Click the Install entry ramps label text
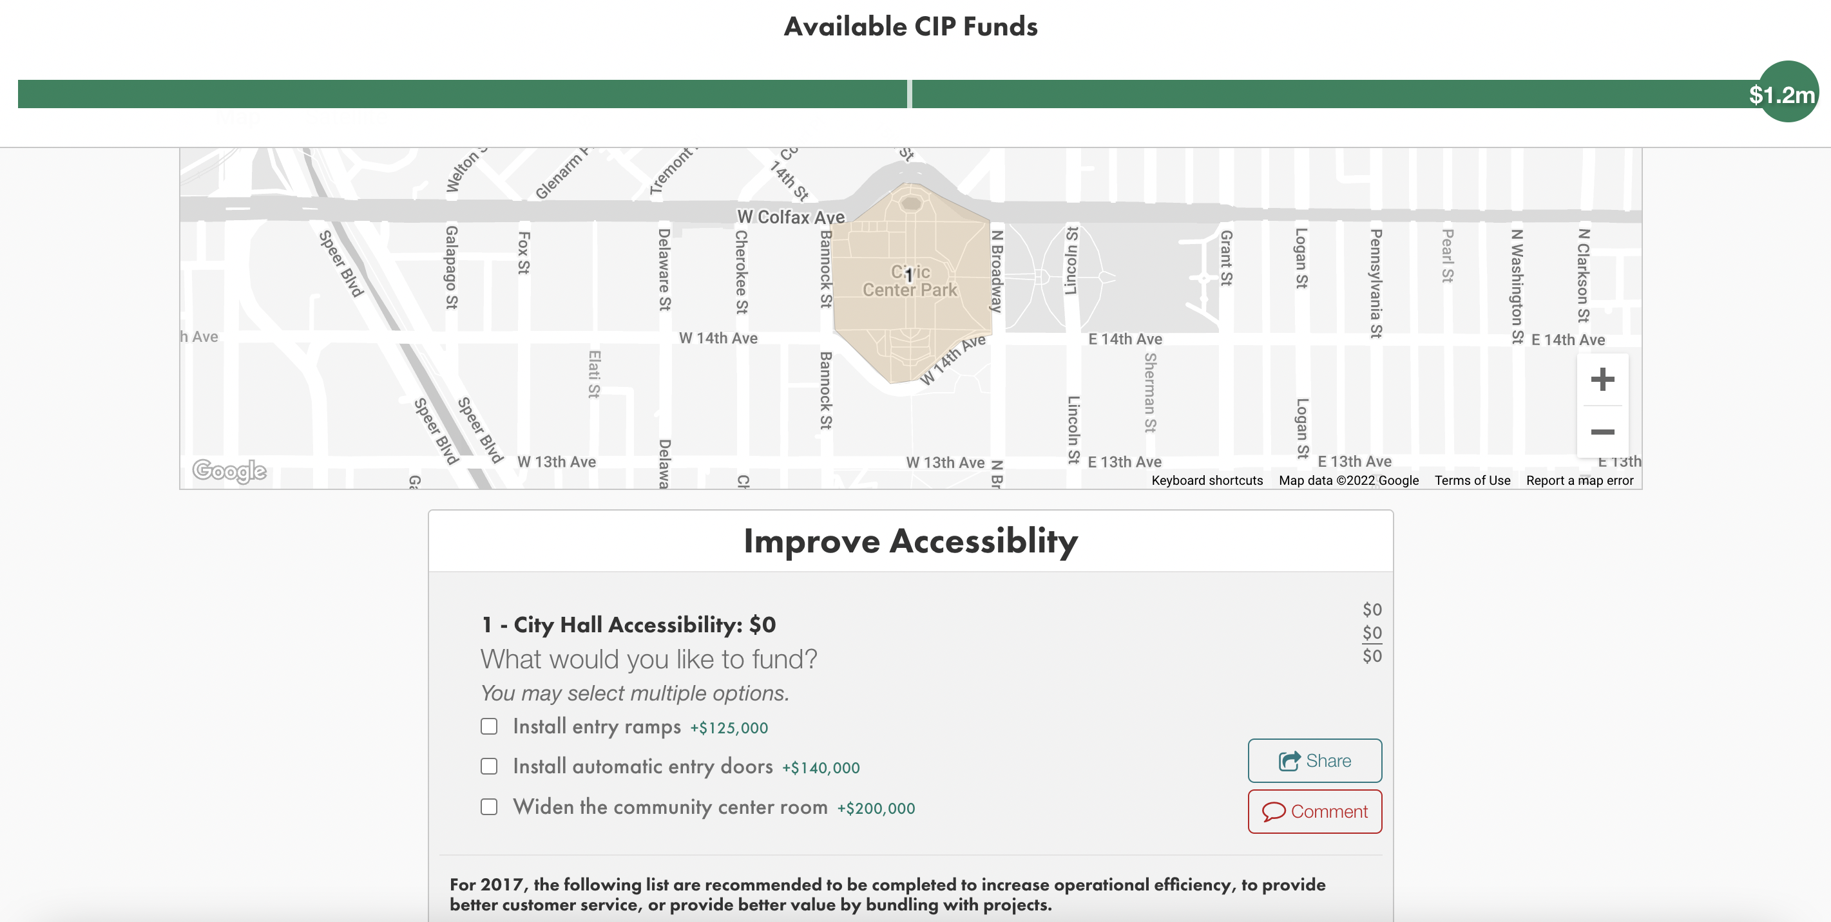This screenshot has height=922, width=1831. tap(597, 726)
